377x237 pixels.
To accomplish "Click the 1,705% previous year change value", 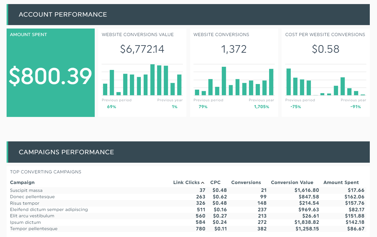I will click(262, 107).
